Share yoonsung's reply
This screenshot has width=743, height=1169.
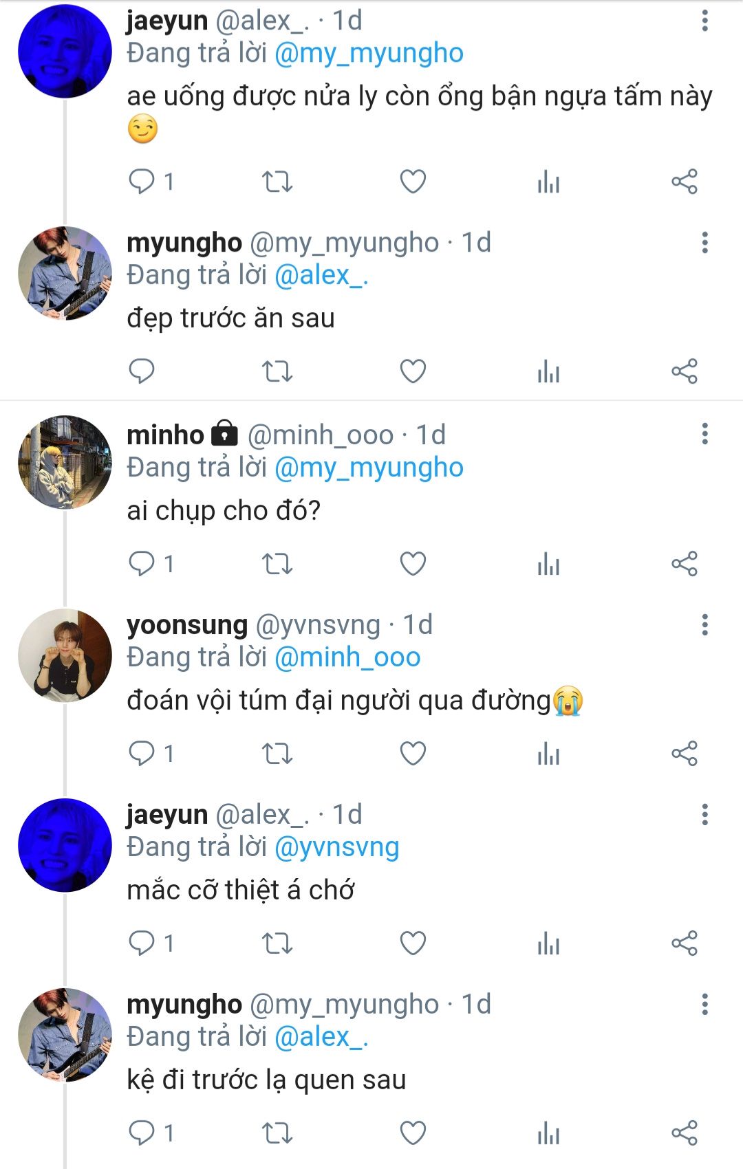[685, 754]
